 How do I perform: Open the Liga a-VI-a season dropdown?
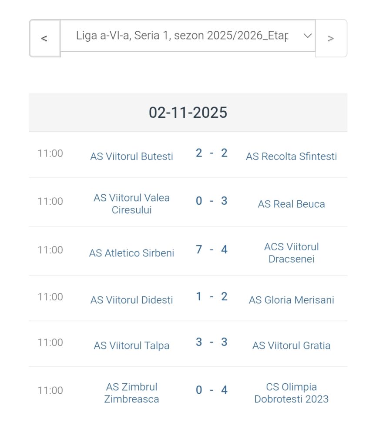coord(182,36)
